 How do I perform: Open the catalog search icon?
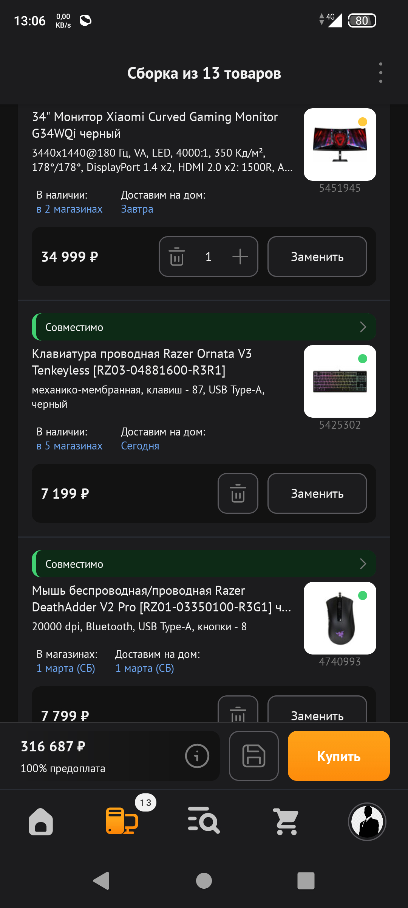coord(204,821)
